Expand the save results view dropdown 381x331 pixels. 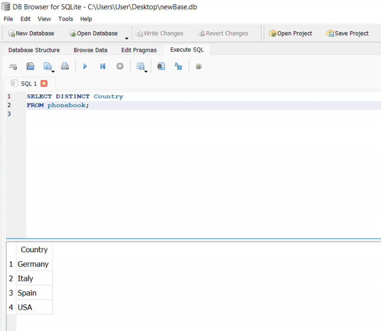click(x=146, y=71)
